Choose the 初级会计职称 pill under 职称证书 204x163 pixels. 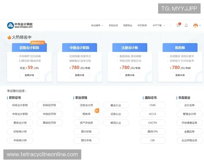coord(20,105)
